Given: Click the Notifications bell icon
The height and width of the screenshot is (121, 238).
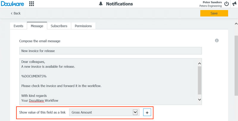Looking at the screenshot, I should [101, 4].
